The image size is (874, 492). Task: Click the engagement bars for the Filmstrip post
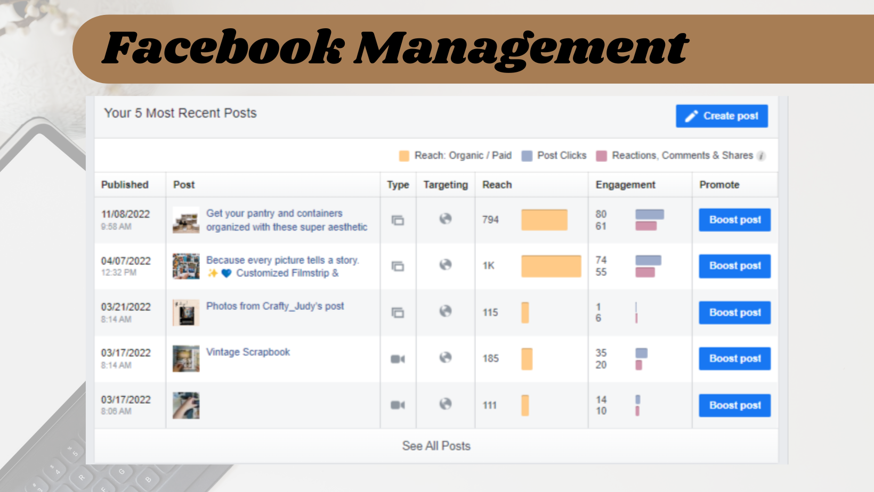pyautogui.click(x=648, y=266)
